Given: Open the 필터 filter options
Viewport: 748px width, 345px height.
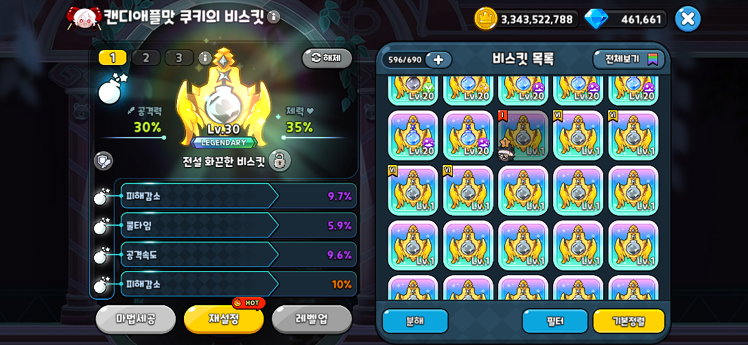Looking at the screenshot, I should pos(555,321).
